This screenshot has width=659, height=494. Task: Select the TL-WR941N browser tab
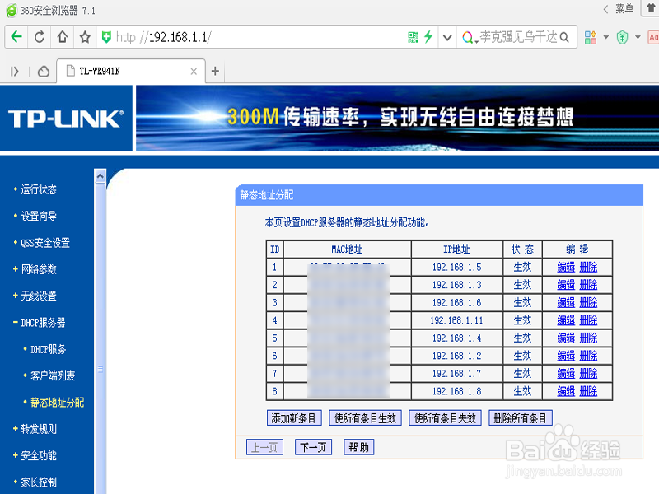131,71
